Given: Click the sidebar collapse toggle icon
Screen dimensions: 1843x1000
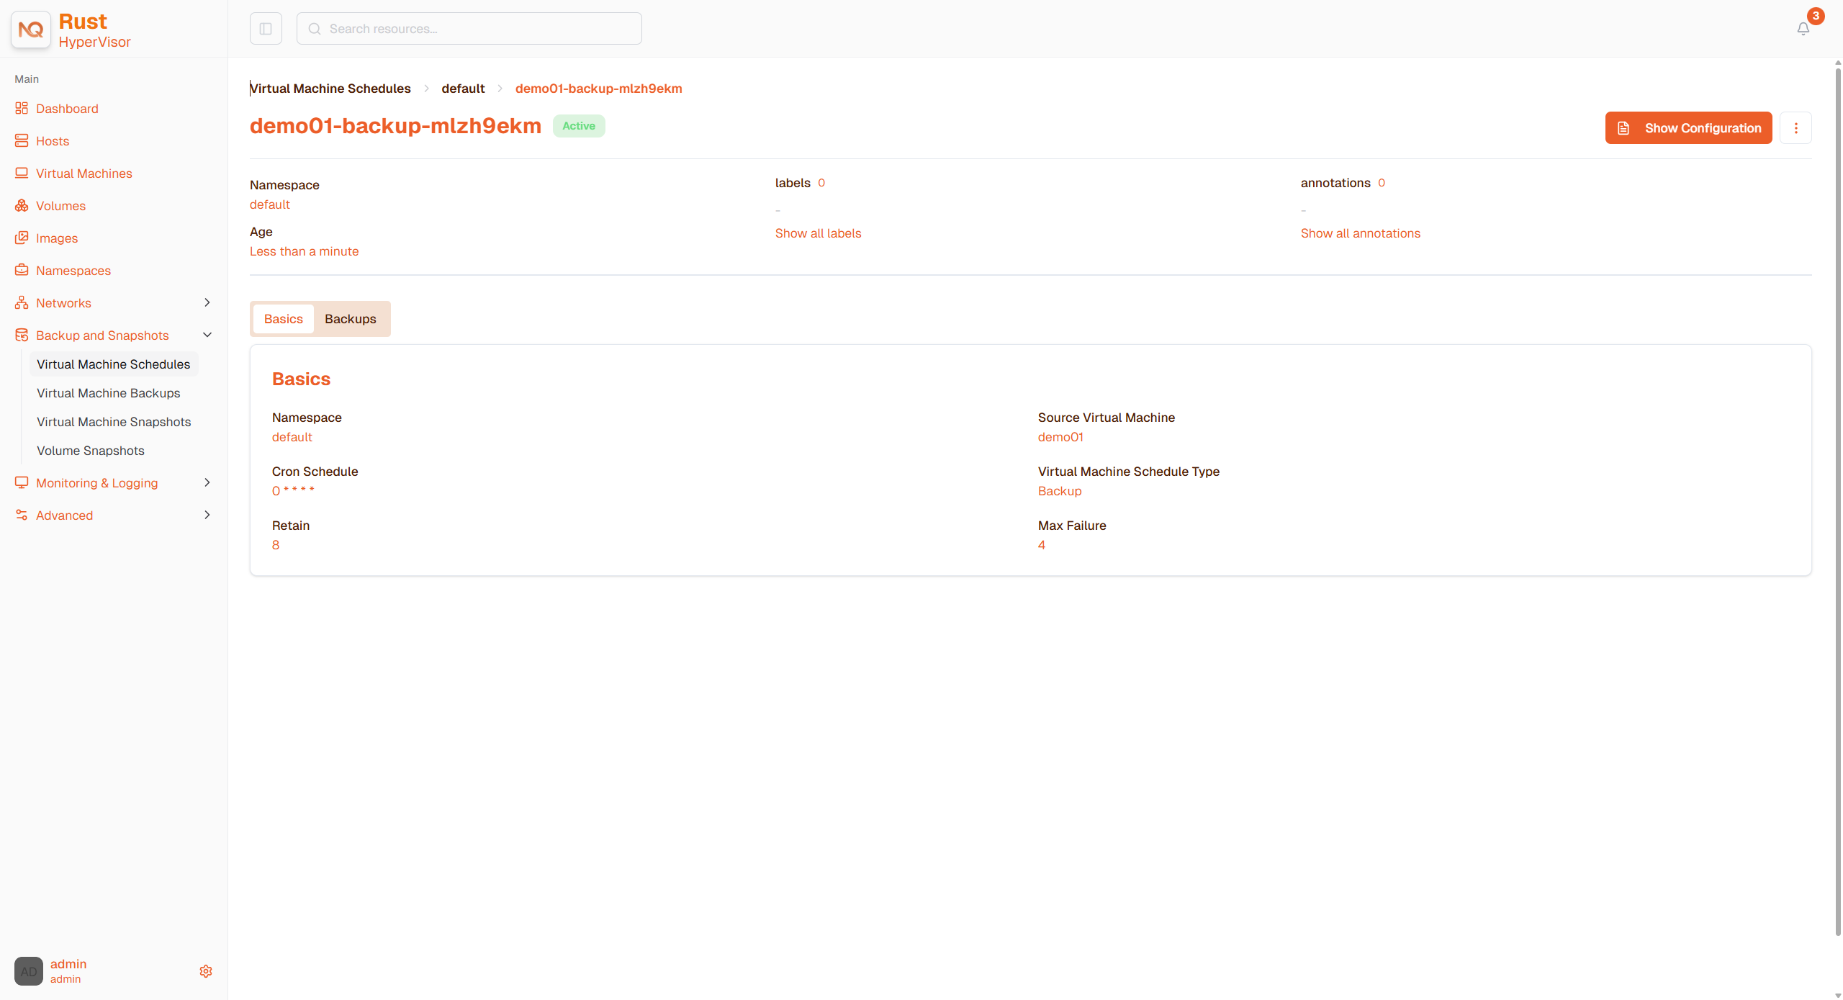Looking at the screenshot, I should [x=266, y=29].
